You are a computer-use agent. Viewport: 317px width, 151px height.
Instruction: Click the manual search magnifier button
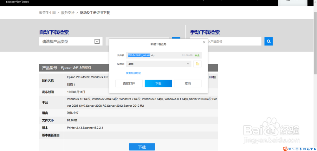click(x=268, y=41)
